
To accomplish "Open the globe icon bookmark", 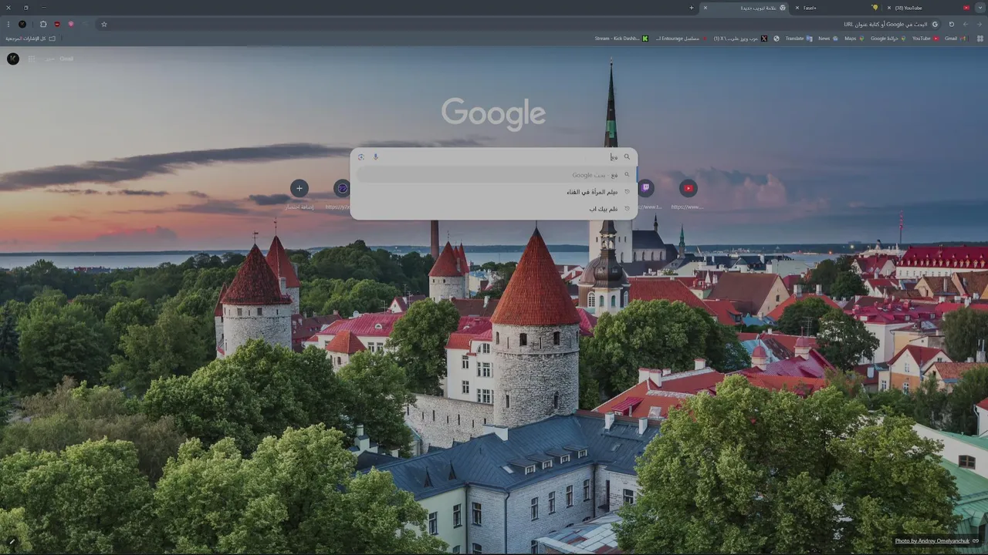I will click(x=777, y=39).
